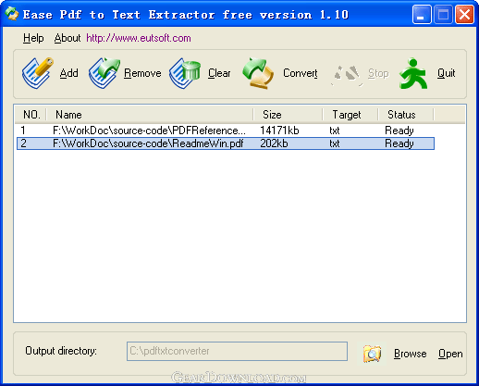This screenshot has width=479, height=386.
Task: Sort list by Size column header
Action: coord(289,115)
